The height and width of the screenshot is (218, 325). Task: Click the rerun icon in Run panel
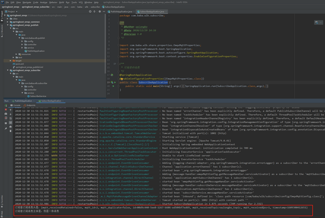(6, 105)
